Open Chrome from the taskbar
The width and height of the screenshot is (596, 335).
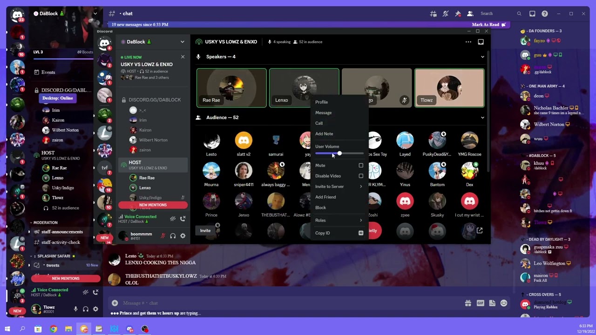pos(54,329)
